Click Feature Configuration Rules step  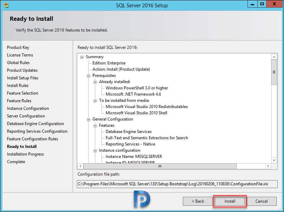click(33, 139)
